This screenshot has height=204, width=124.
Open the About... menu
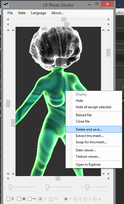tap(57, 13)
